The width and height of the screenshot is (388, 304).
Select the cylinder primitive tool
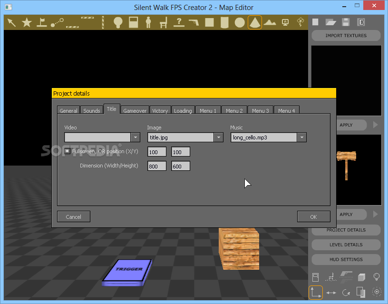224,22
